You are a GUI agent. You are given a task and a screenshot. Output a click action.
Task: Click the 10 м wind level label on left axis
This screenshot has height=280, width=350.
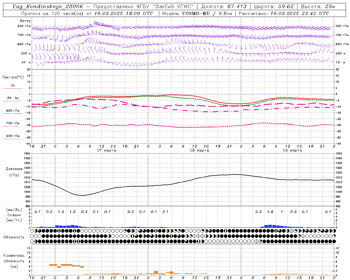click(x=26, y=62)
